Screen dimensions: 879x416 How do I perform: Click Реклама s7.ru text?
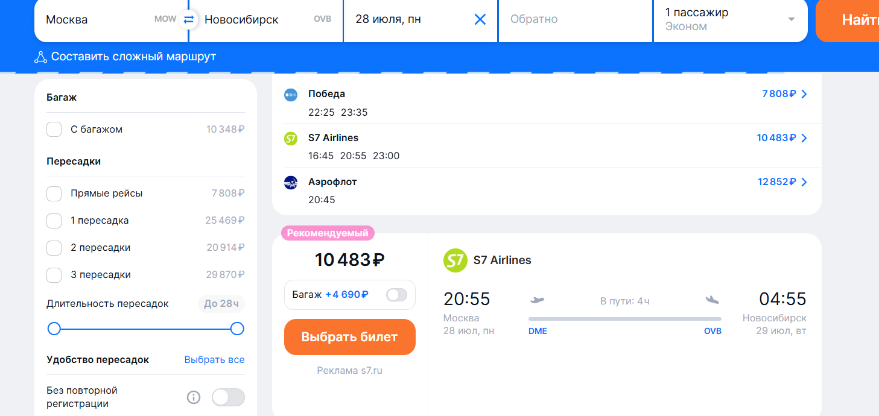click(x=350, y=371)
